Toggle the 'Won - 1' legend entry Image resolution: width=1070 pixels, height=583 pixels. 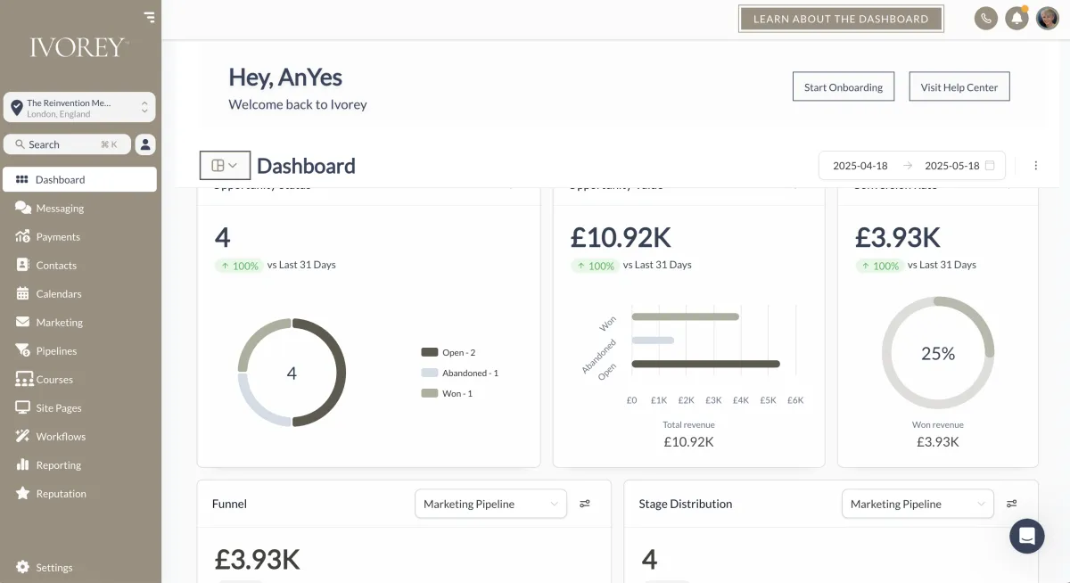click(448, 393)
